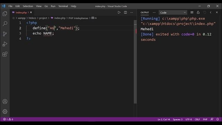Click the <?php opening tag
222x125 pixels.
pos(32,23)
